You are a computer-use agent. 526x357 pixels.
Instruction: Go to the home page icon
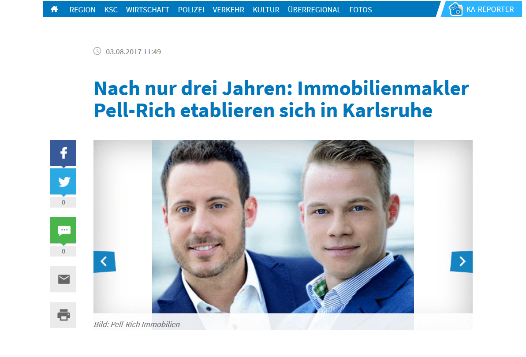tap(54, 9)
